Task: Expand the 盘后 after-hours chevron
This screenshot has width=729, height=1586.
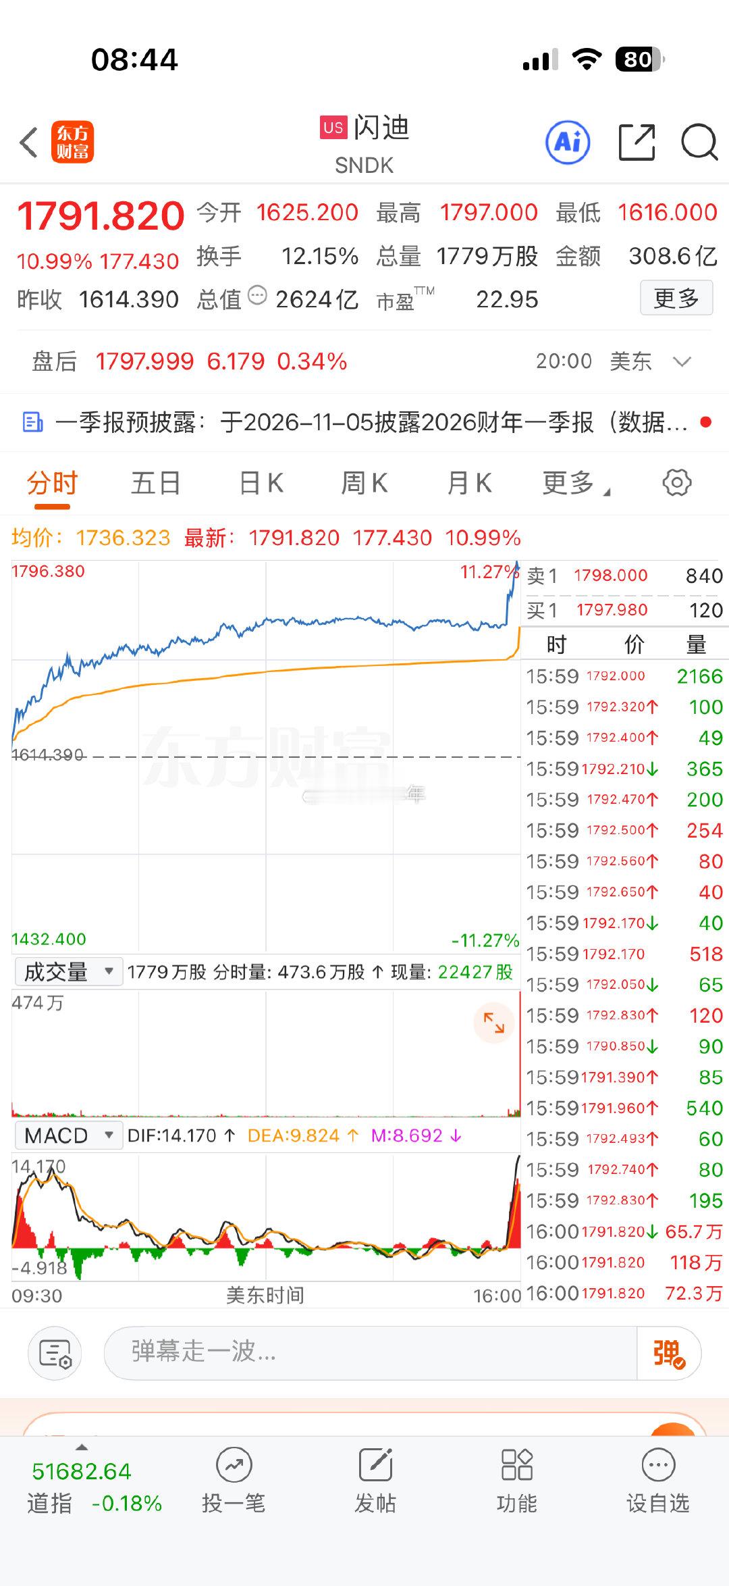Action: pyautogui.click(x=682, y=361)
